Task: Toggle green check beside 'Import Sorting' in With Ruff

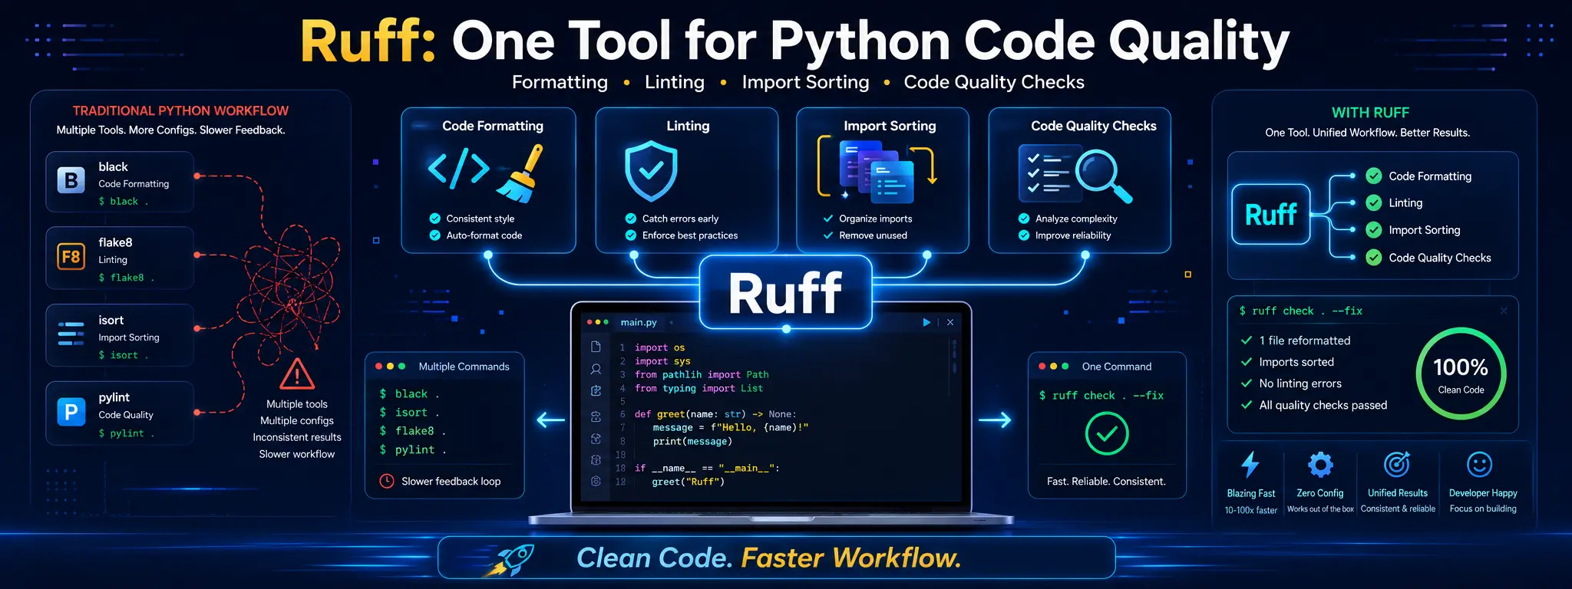Action: click(1374, 230)
